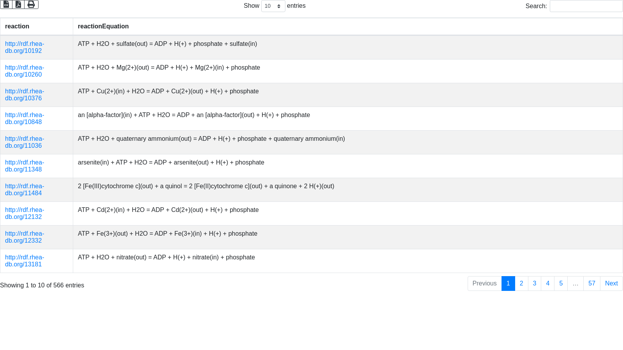Click the Previous page button
Viewport: 623px width, 350px height.
(x=484, y=283)
